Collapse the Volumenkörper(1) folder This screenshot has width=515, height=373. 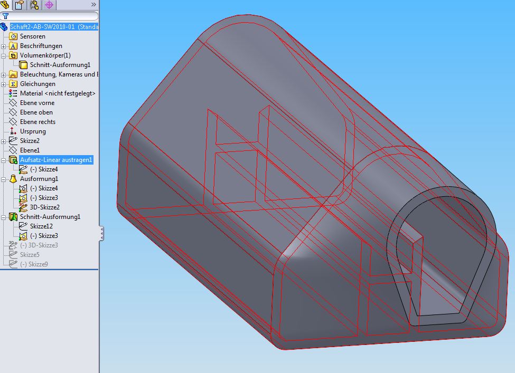[4, 55]
